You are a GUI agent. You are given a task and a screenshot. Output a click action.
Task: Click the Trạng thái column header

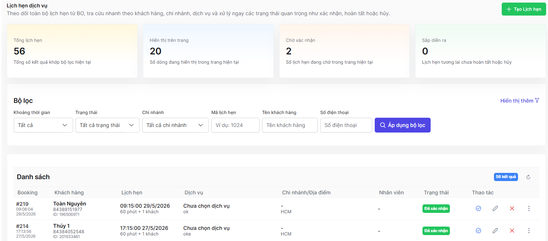tap(436, 193)
